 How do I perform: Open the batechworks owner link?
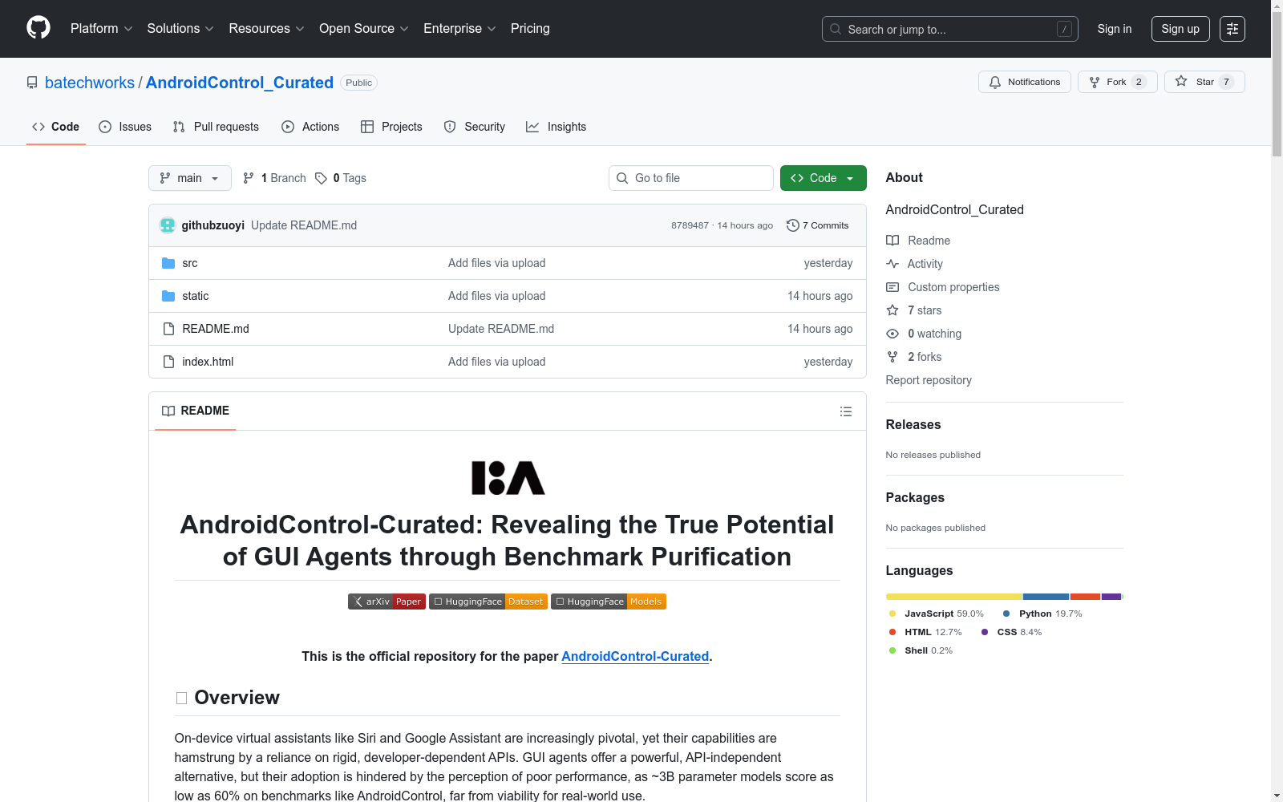click(90, 83)
